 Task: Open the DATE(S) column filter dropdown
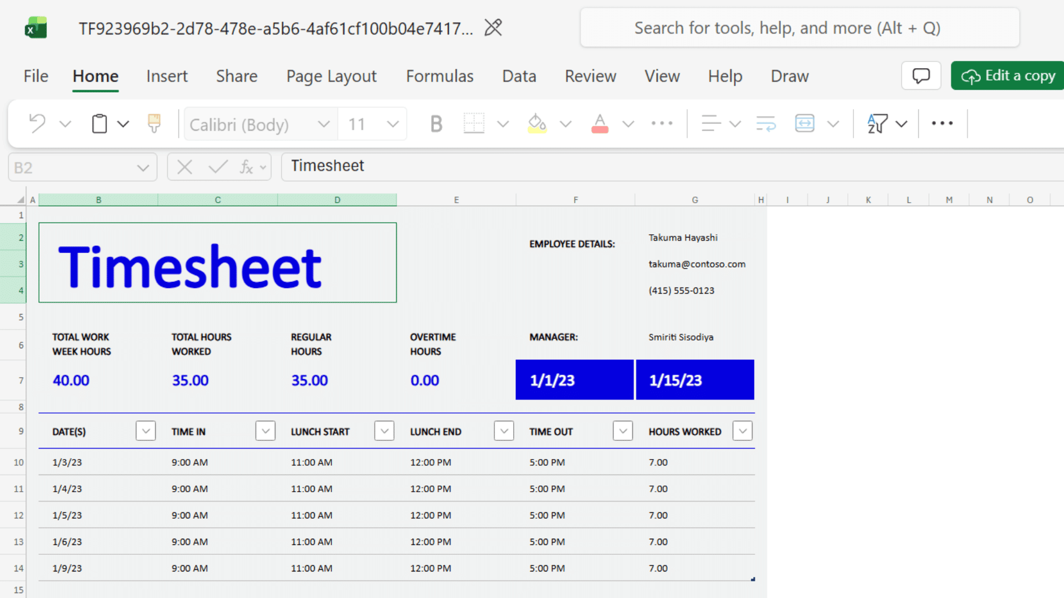(x=146, y=431)
